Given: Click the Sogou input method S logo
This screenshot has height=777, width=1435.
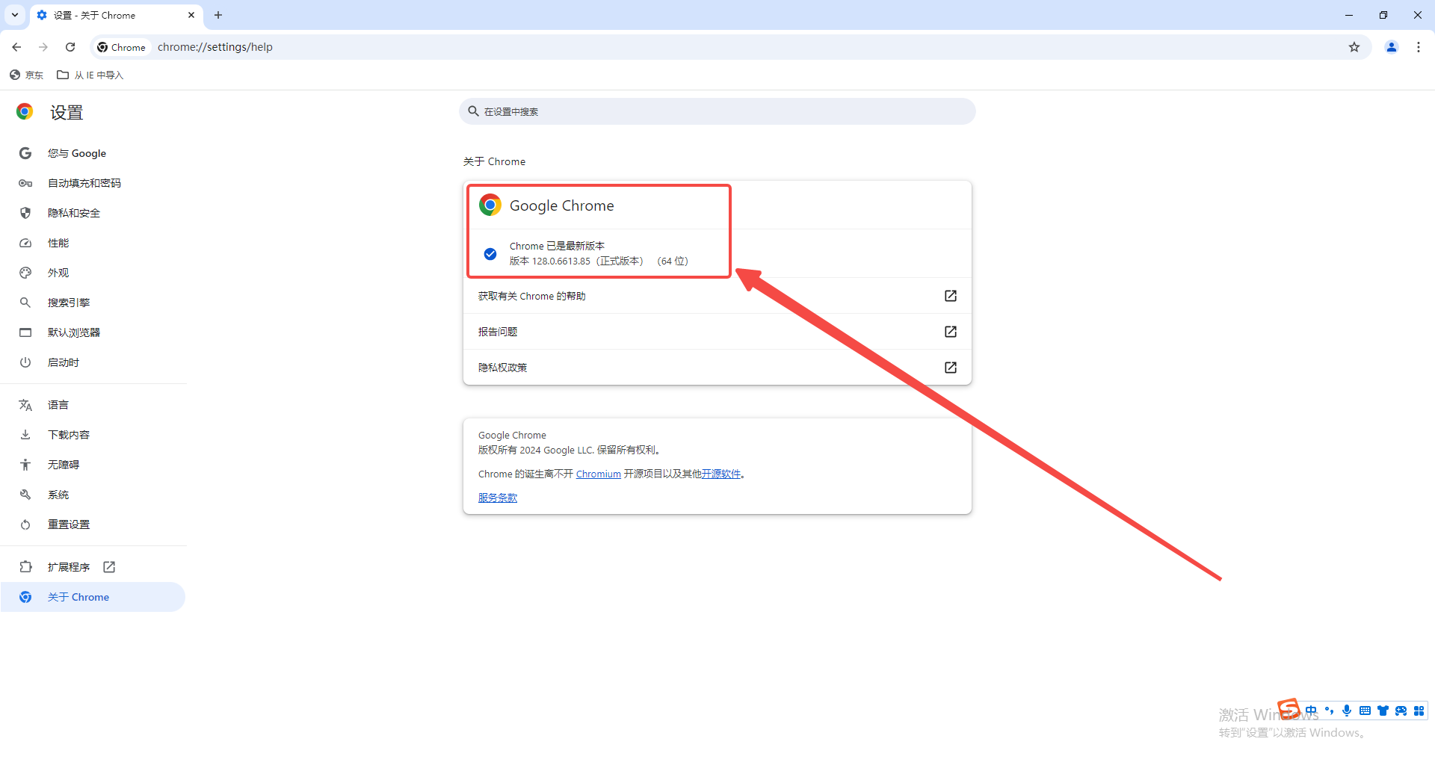Looking at the screenshot, I should [x=1289, y=708].
